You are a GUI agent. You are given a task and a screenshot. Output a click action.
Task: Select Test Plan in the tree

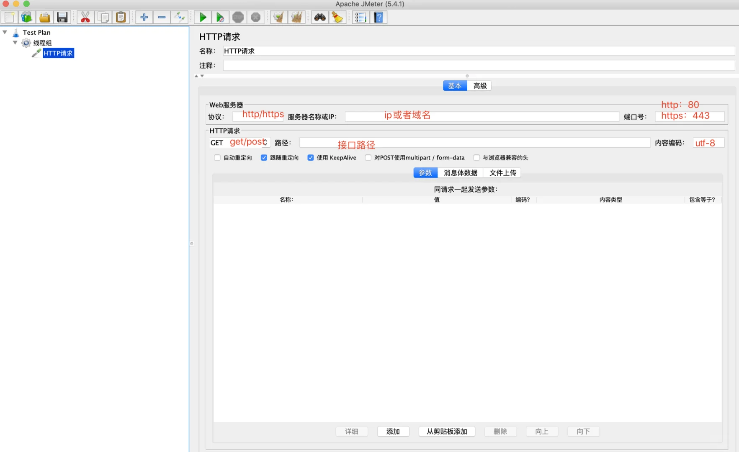36,32
